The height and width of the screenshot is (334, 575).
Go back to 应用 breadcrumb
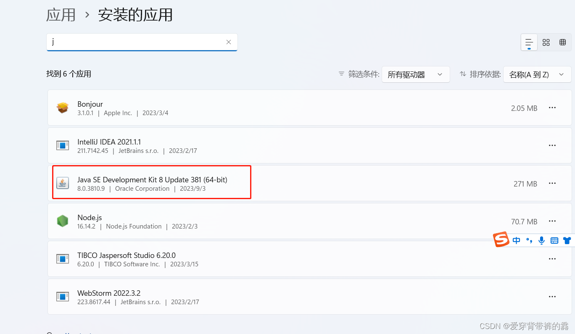(x=61, y=15)
